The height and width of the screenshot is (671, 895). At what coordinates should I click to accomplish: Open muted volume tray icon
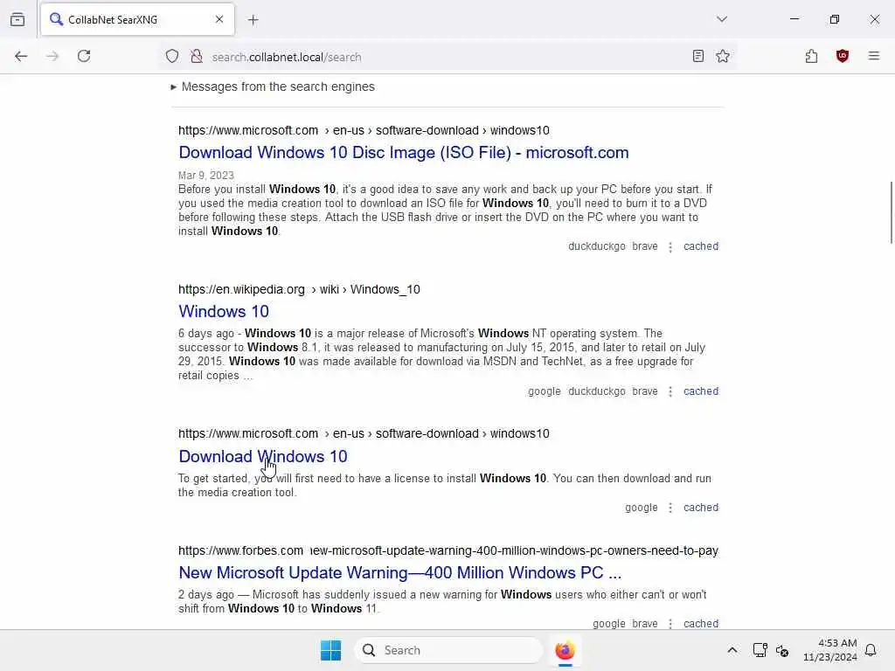[782, 650]
